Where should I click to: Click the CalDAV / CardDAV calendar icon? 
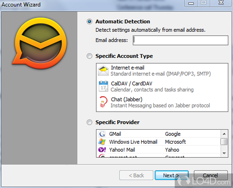point(103,86)
